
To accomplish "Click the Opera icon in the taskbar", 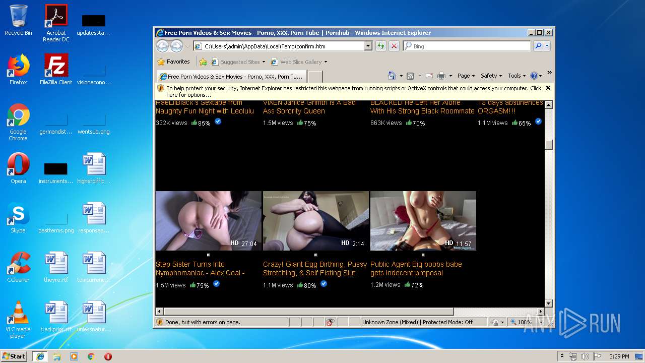I will (x=108, y=356).
